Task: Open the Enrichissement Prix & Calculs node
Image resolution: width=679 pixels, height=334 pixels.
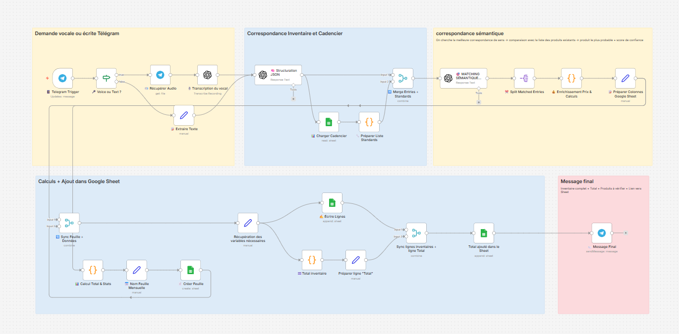Action: pyautogui.click(x=571, y=78)
